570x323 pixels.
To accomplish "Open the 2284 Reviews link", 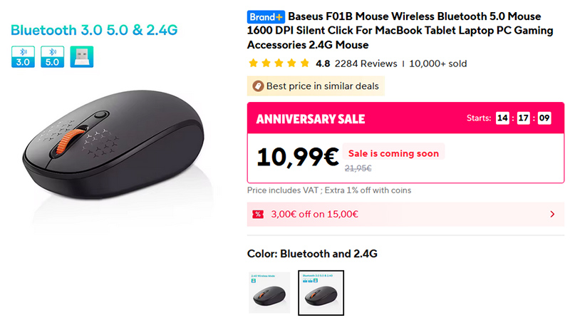I will (366, 63).
